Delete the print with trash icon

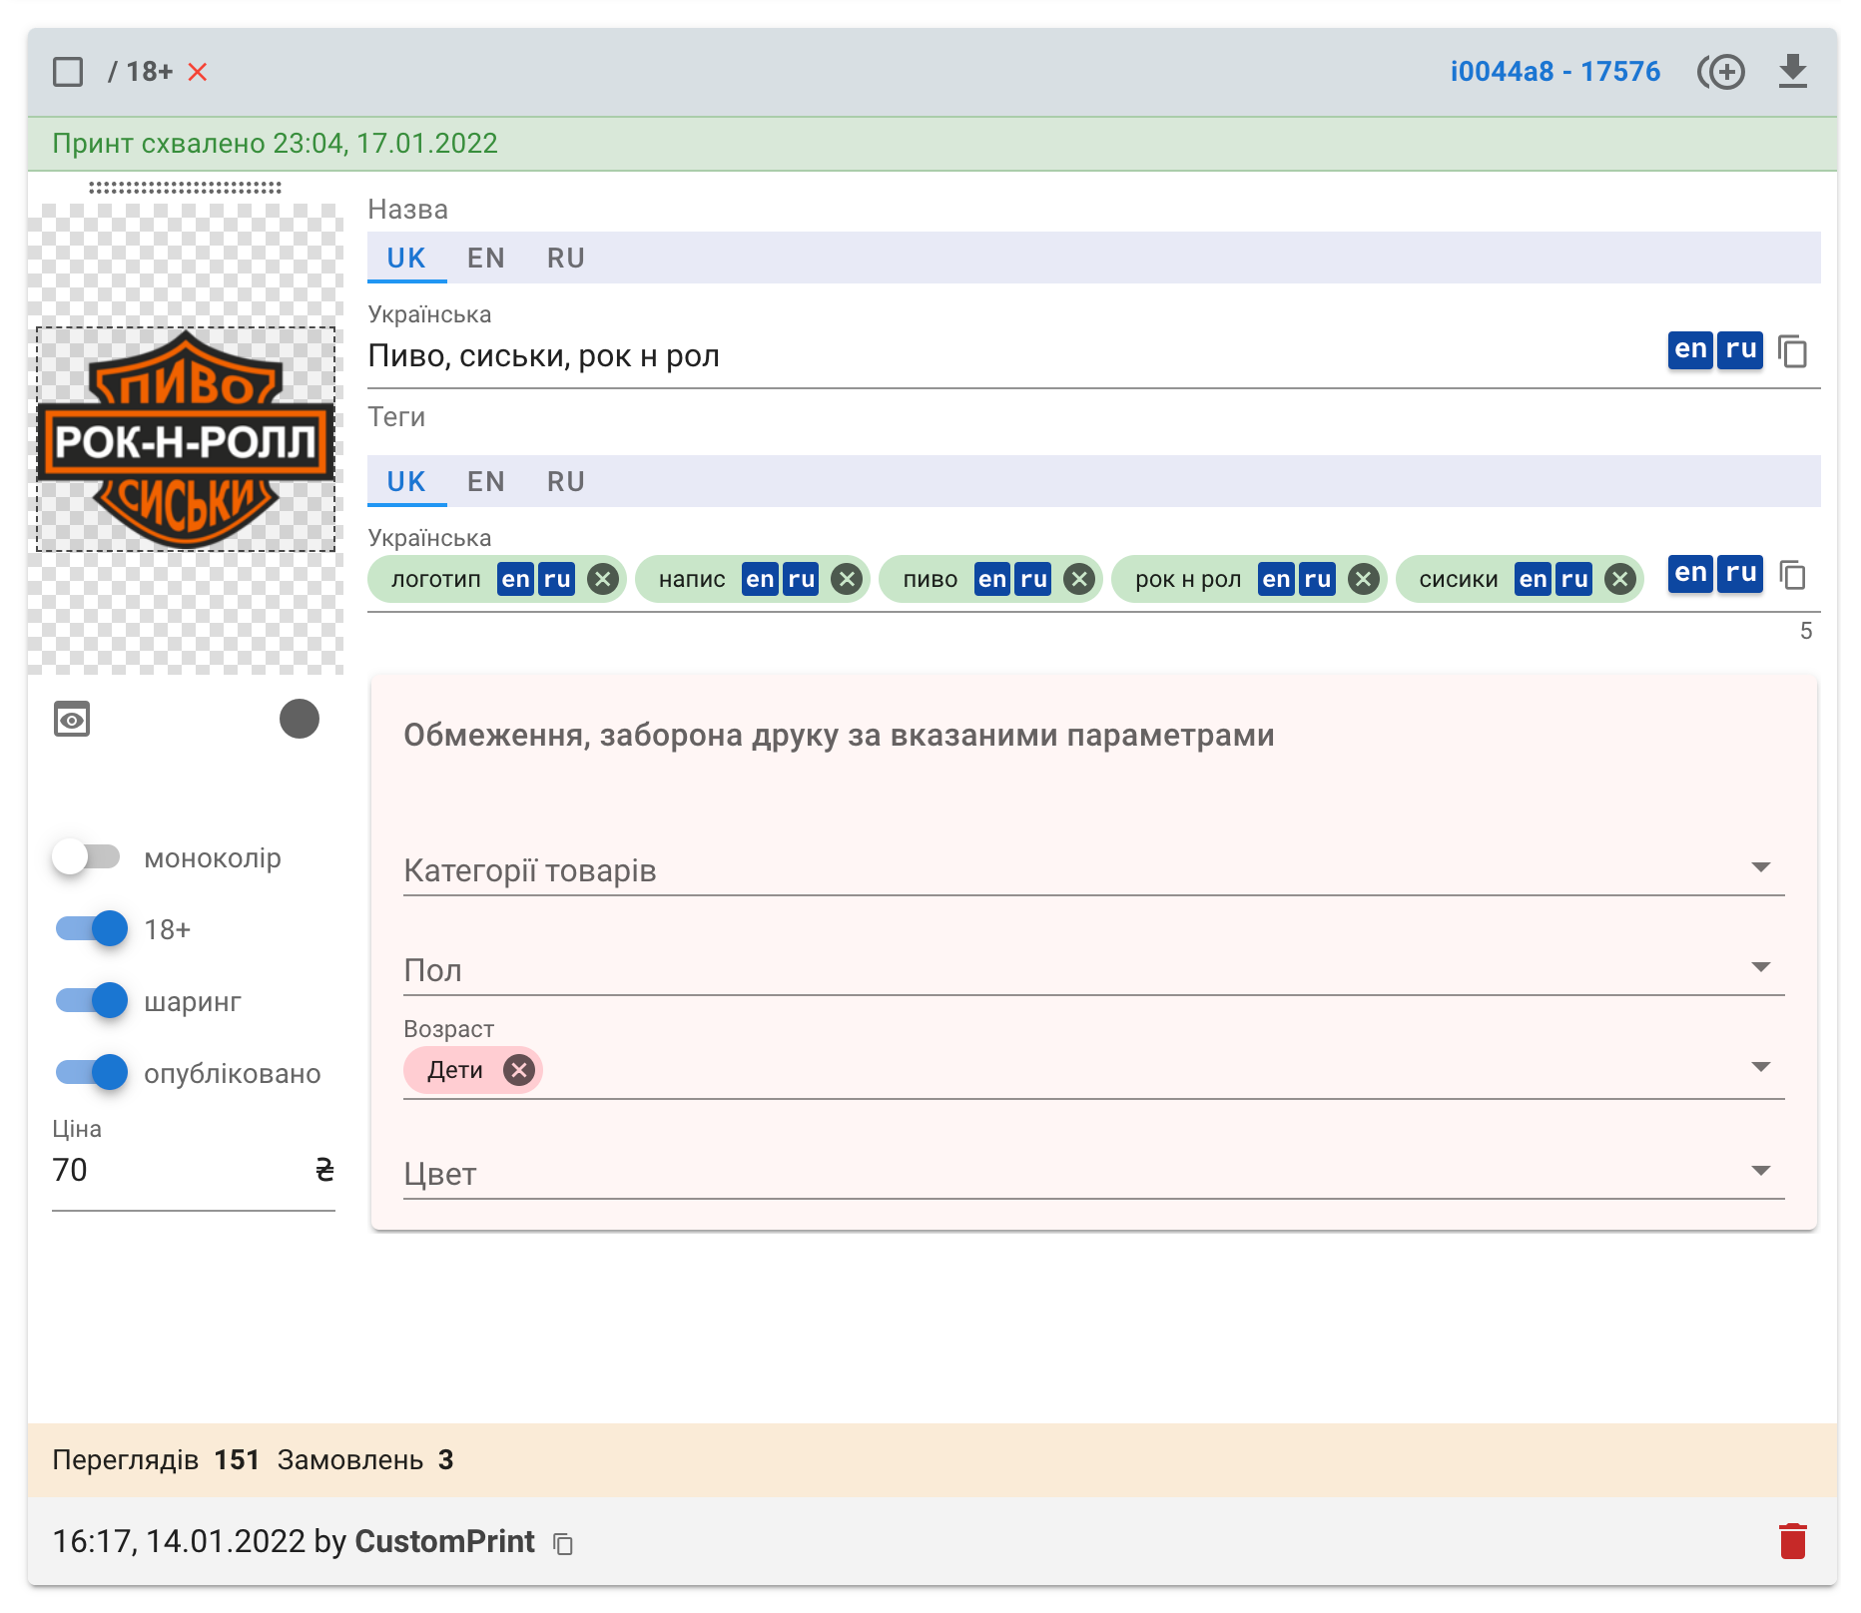(1793, 1541)
